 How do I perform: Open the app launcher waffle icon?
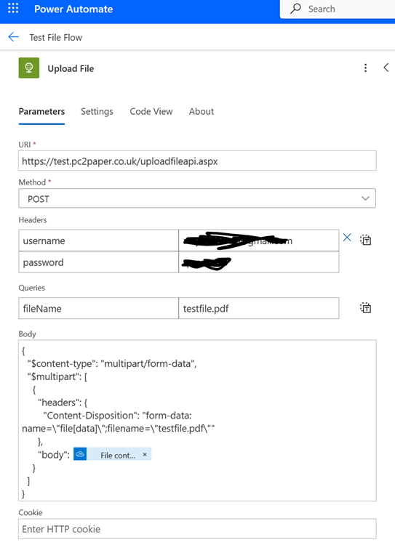point(13,8)
